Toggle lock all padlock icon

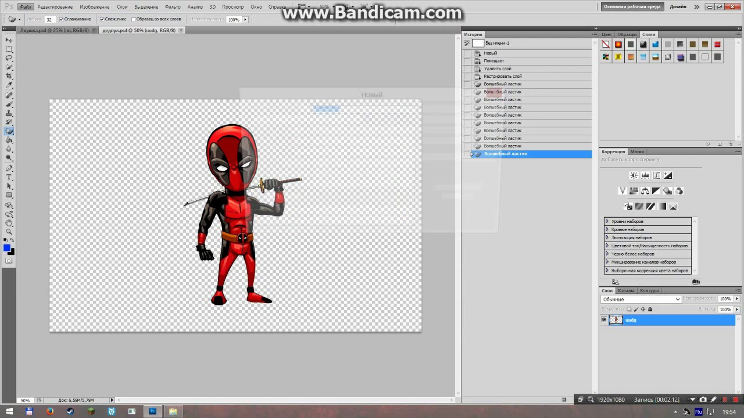coord(650,309)
